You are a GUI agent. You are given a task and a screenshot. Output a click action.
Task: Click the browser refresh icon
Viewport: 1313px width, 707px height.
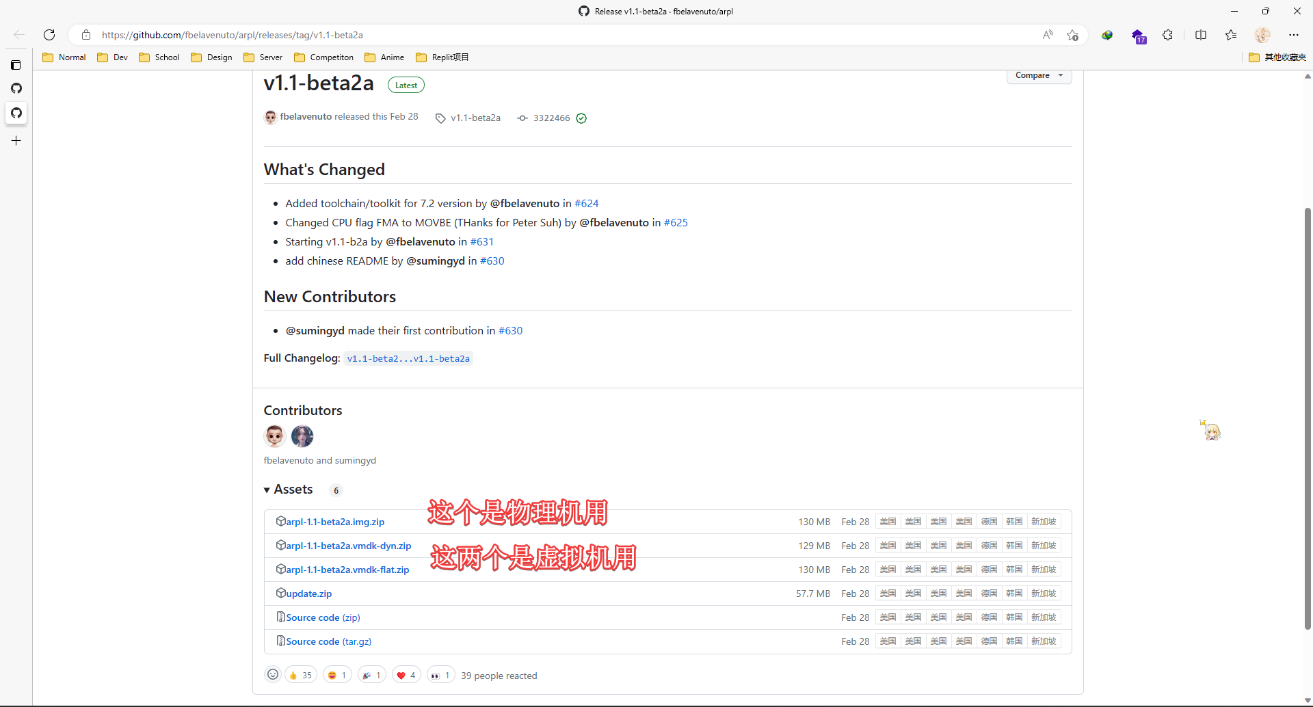(x=49, y=35)
